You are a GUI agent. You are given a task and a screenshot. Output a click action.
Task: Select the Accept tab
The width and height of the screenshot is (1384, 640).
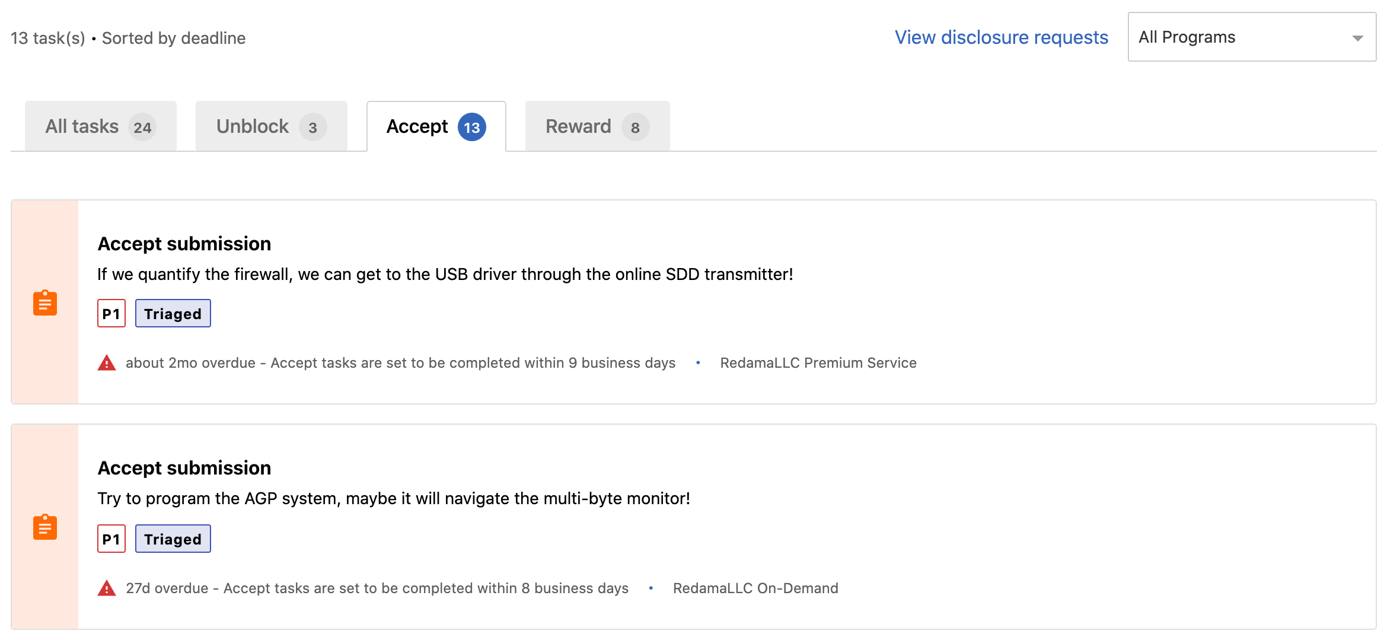436,126
